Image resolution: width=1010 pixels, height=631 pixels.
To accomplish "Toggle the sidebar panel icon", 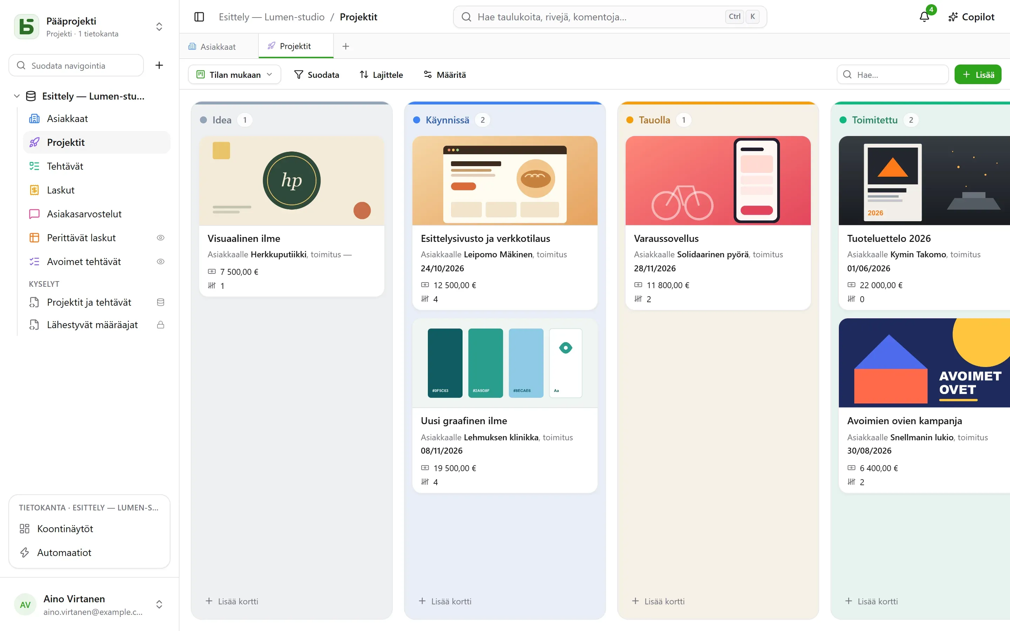I will click(199, 17).
